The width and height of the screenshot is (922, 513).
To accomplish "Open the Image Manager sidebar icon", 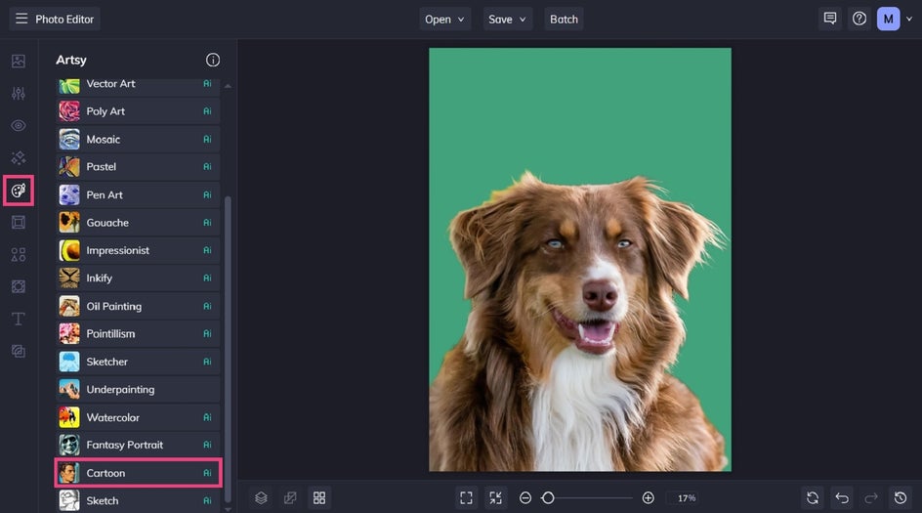I will pyautogui.click(x=19, y=62).
